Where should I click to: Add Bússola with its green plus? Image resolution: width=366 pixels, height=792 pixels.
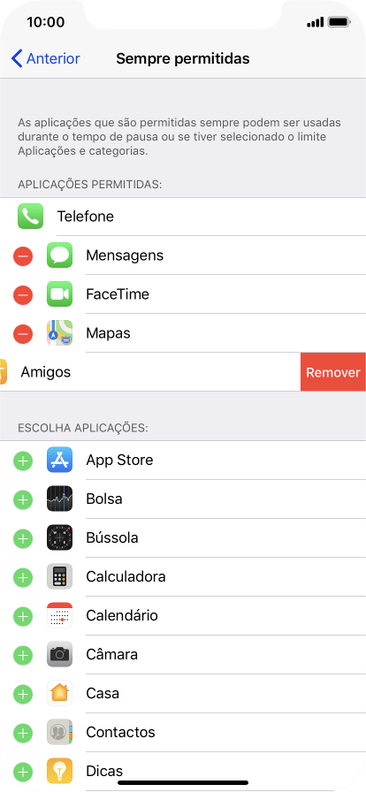(23, 538)
